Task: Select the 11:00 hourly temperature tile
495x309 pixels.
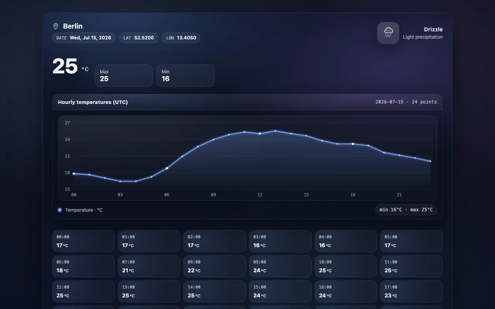Action: (x=411, y=267)
